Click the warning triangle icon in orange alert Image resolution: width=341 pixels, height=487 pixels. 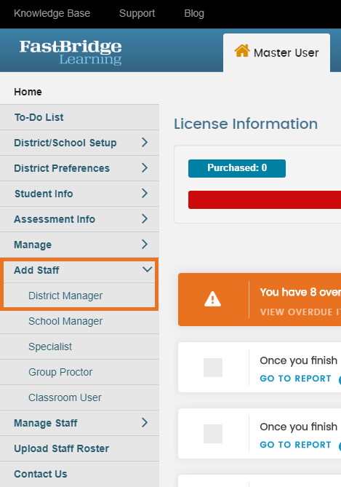tap(212, 299)
